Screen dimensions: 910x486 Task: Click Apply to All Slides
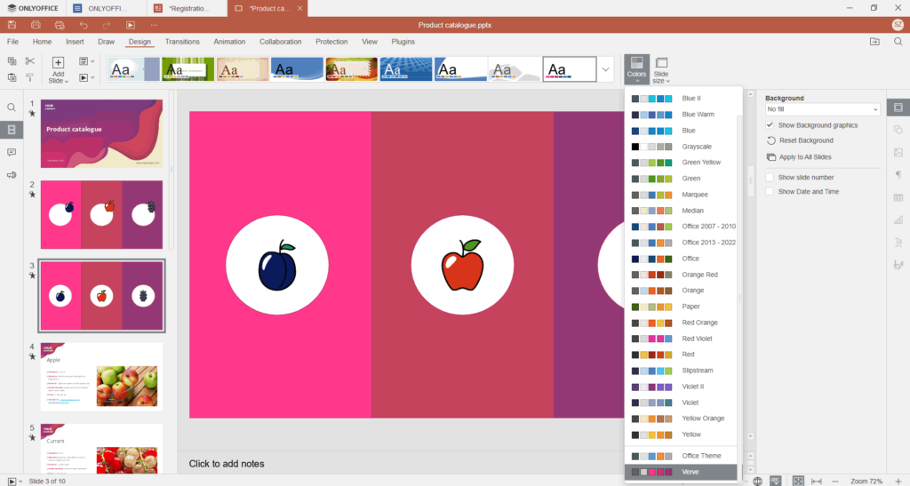pyautogui.click(x=803, y=156)
